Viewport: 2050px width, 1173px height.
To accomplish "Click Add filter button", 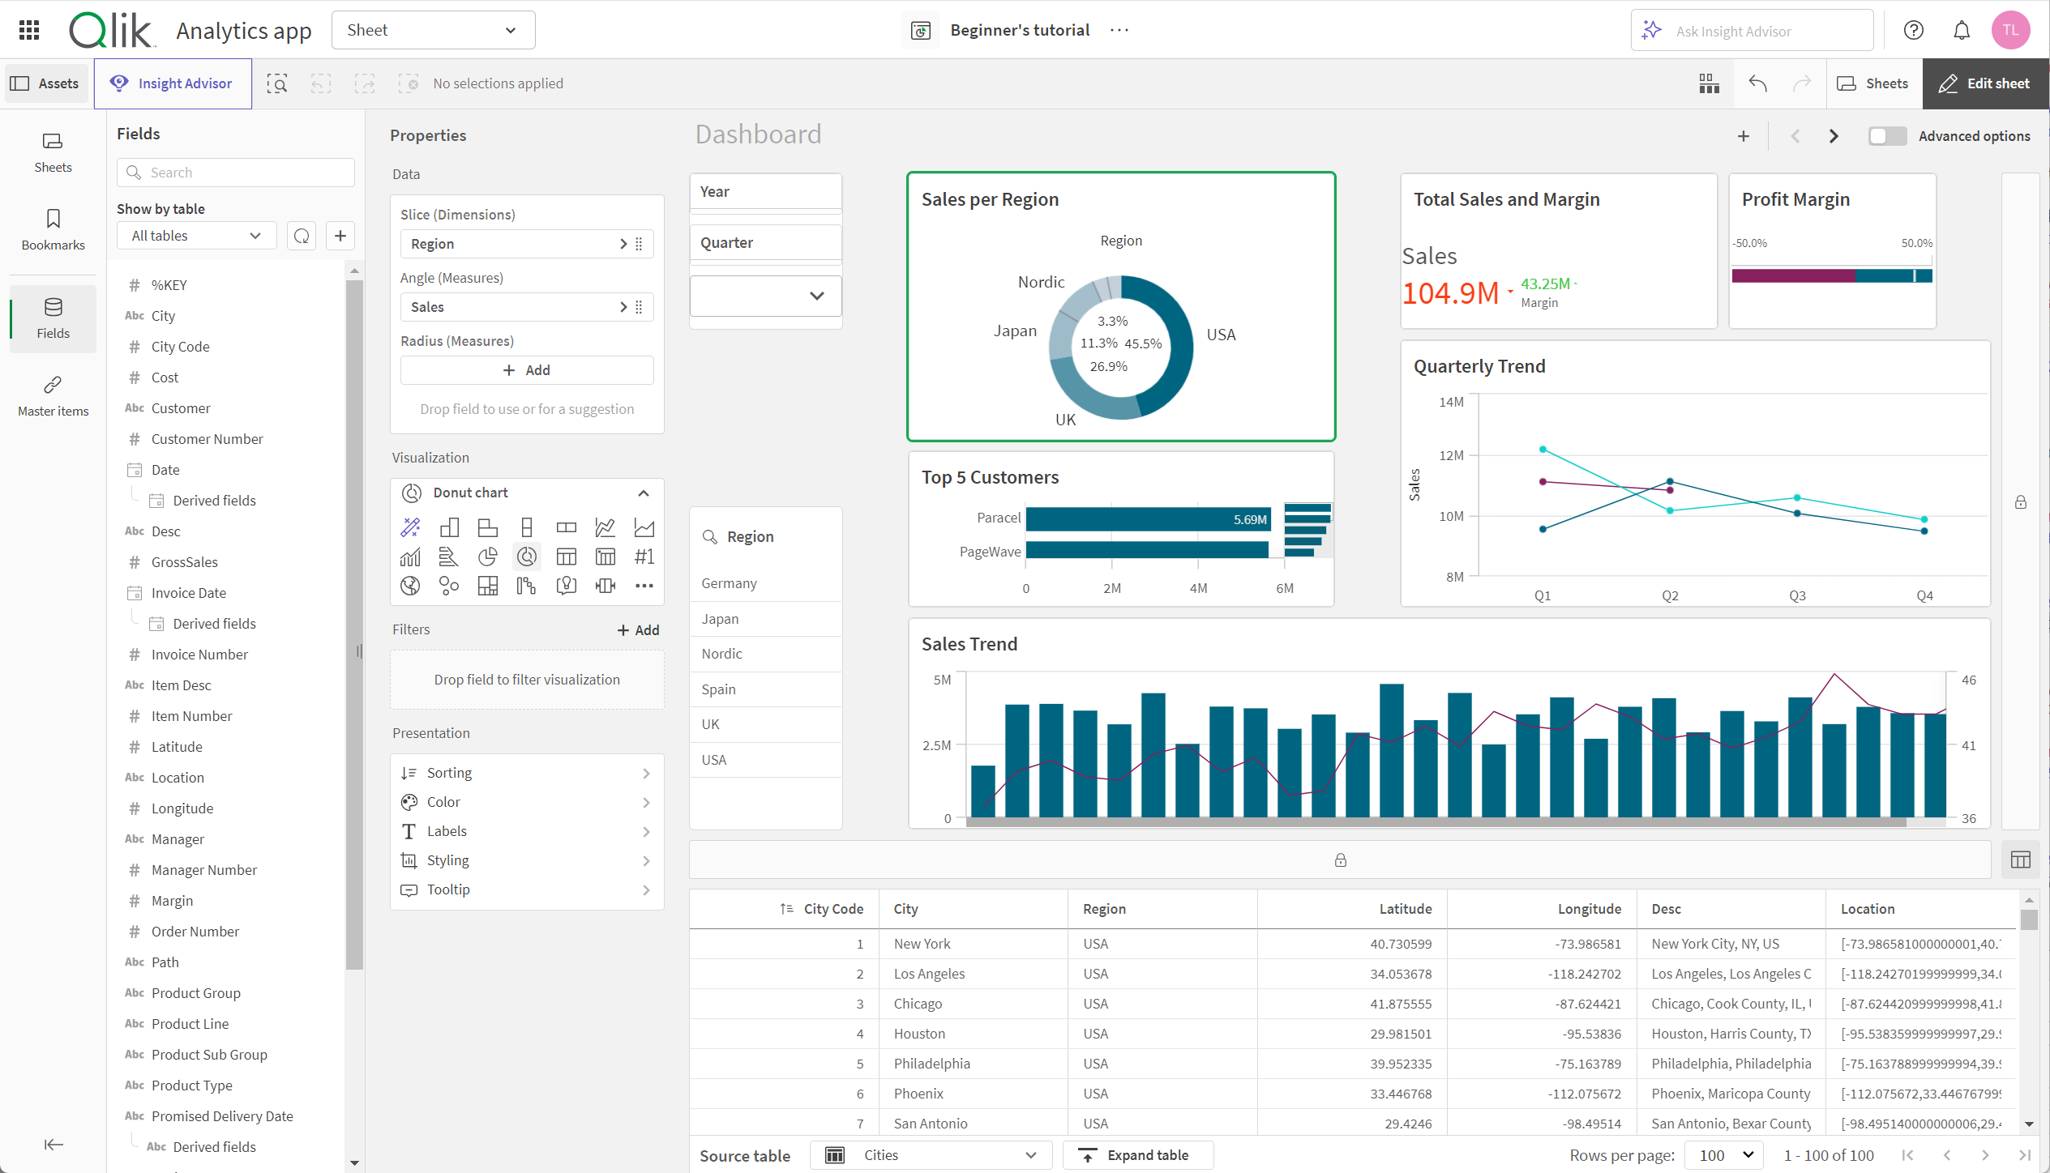I will click(x=635, y=629).
